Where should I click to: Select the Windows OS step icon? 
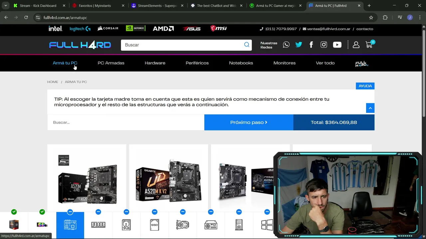[x=267, y=225]
